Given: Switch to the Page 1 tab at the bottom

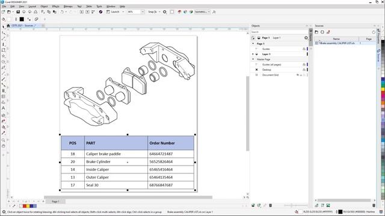Looking at the screenshot, I should (x=55, y=202).
